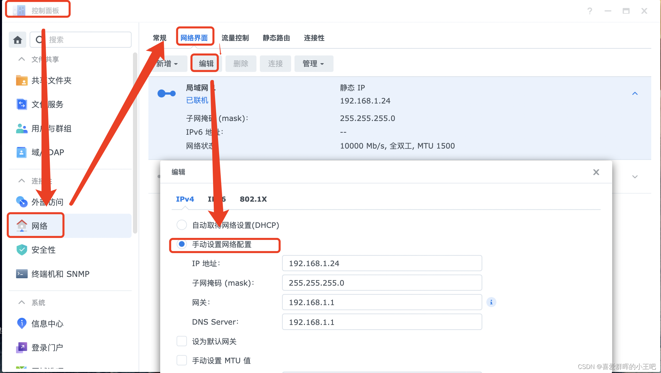Select DHCP automatic network radio button
The width and height of the screenshot is (661, 373).
[x=182, y=225]
